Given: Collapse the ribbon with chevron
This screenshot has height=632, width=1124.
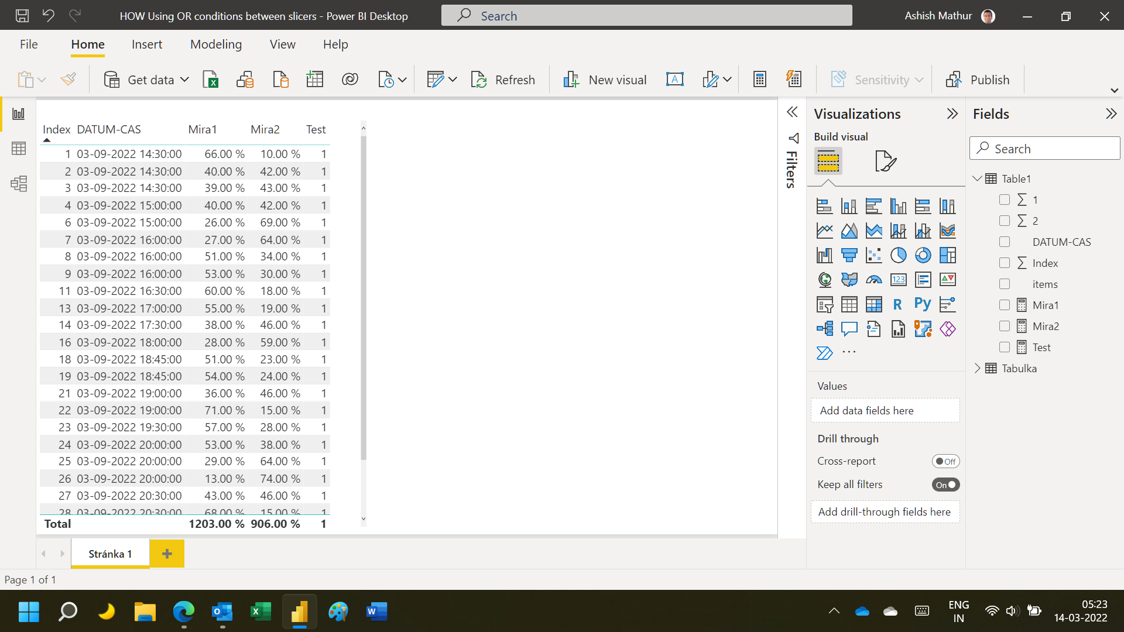Looking at the screenshot, I should pyautogui.click(x=1114, y=91).
